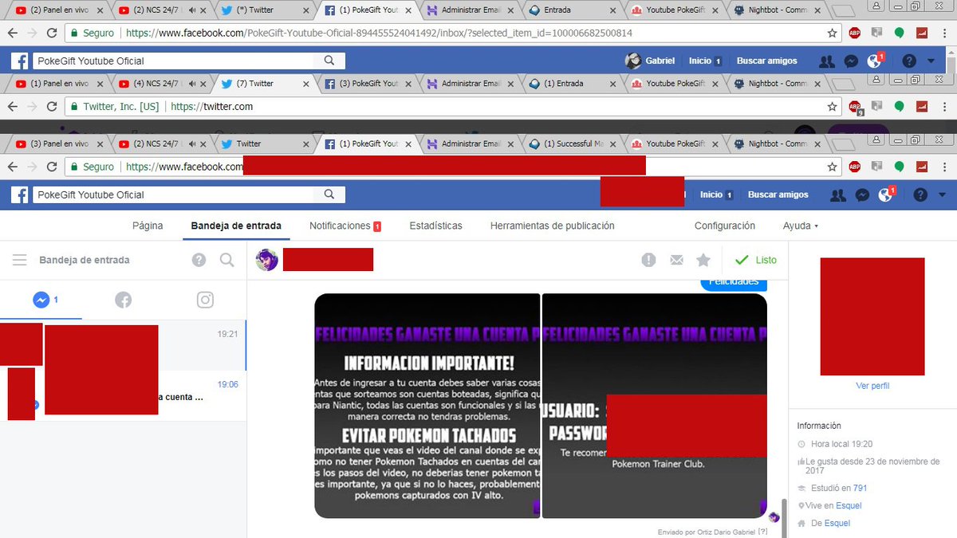The height and width of the screenshot is (538, 957).
Task: Click the gray help icon in inbox sidebar
Action: click(x=199, y=260)
